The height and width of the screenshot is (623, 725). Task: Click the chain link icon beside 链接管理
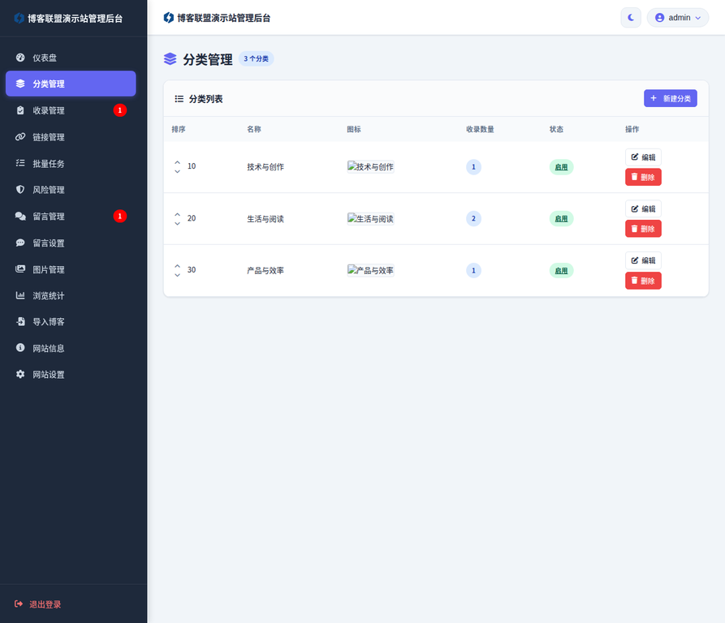20,137
